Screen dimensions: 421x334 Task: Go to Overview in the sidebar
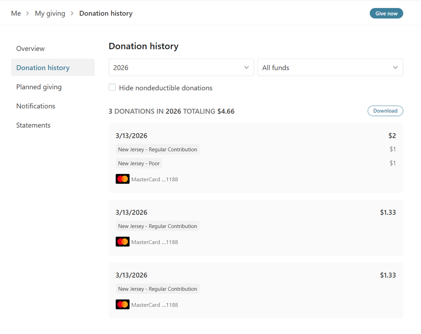[x=30, y=49]
